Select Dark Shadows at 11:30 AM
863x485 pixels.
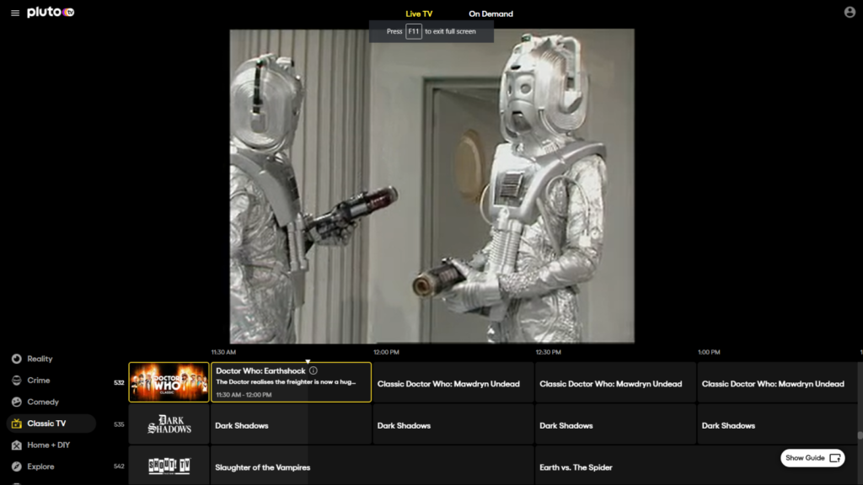pos(291,424)
